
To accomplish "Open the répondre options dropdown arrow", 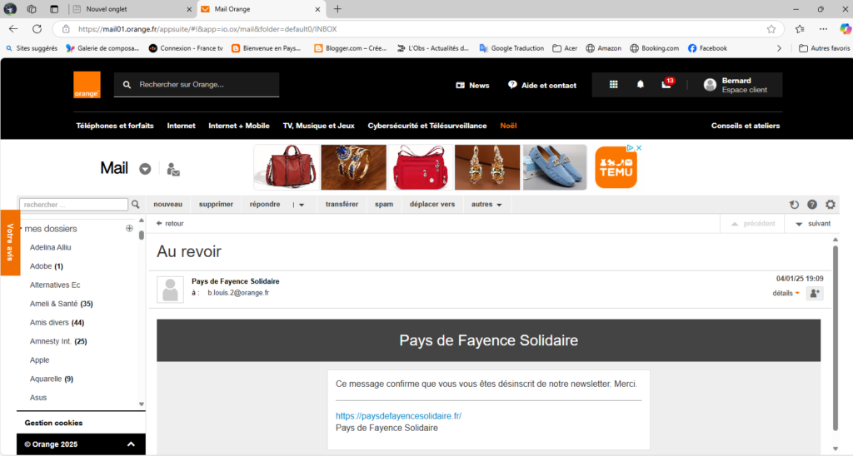I will click(x=302, y=205).
